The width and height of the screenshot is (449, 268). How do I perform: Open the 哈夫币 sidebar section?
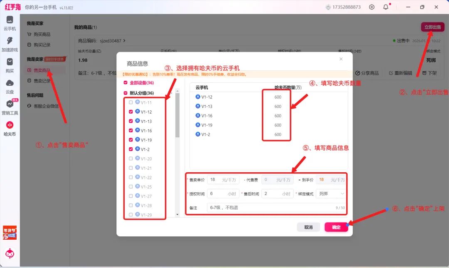[x=10, y=129]
